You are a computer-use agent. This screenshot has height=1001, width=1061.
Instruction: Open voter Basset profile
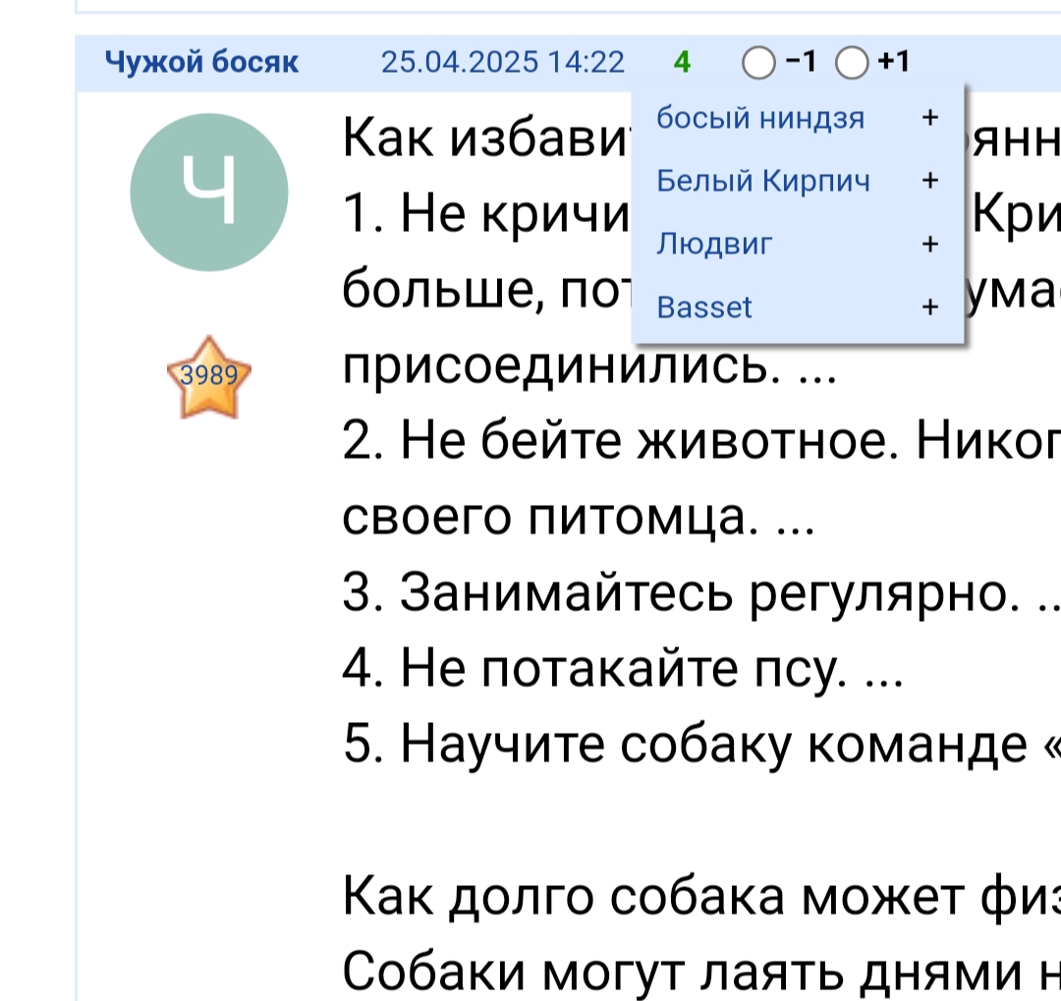(x=703, y=307)
